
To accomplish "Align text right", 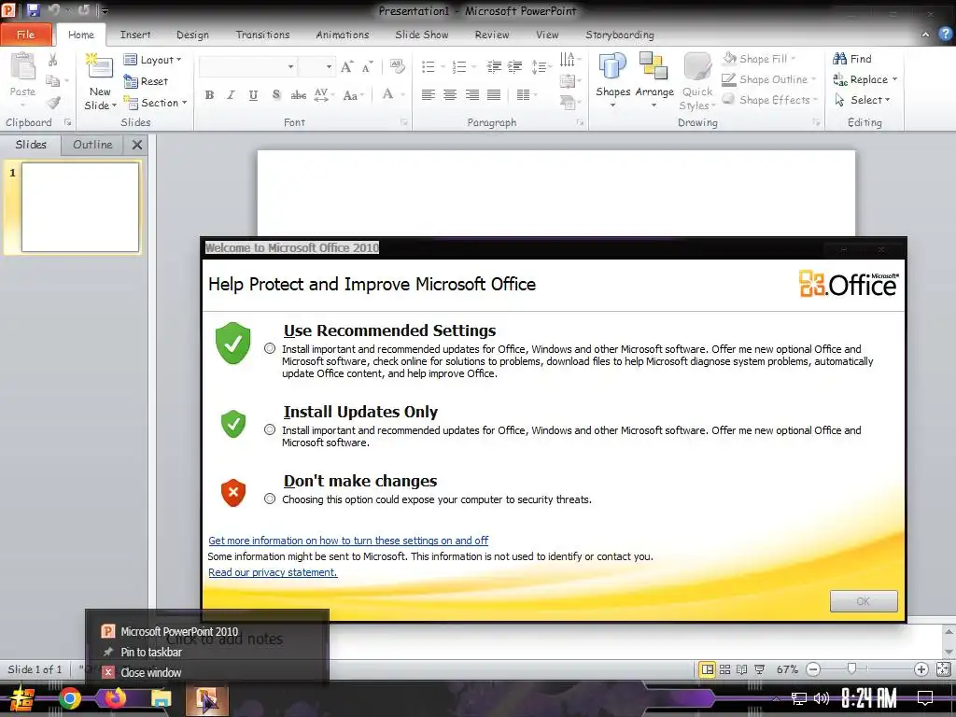I will (471, 94).
